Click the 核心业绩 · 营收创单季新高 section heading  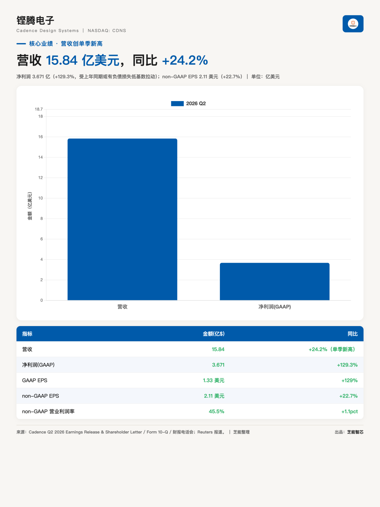click(66, 44)
